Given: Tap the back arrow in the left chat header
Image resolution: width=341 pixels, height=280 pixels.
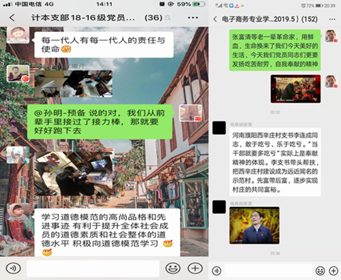Looking at the screenshot, I should 12,18.
